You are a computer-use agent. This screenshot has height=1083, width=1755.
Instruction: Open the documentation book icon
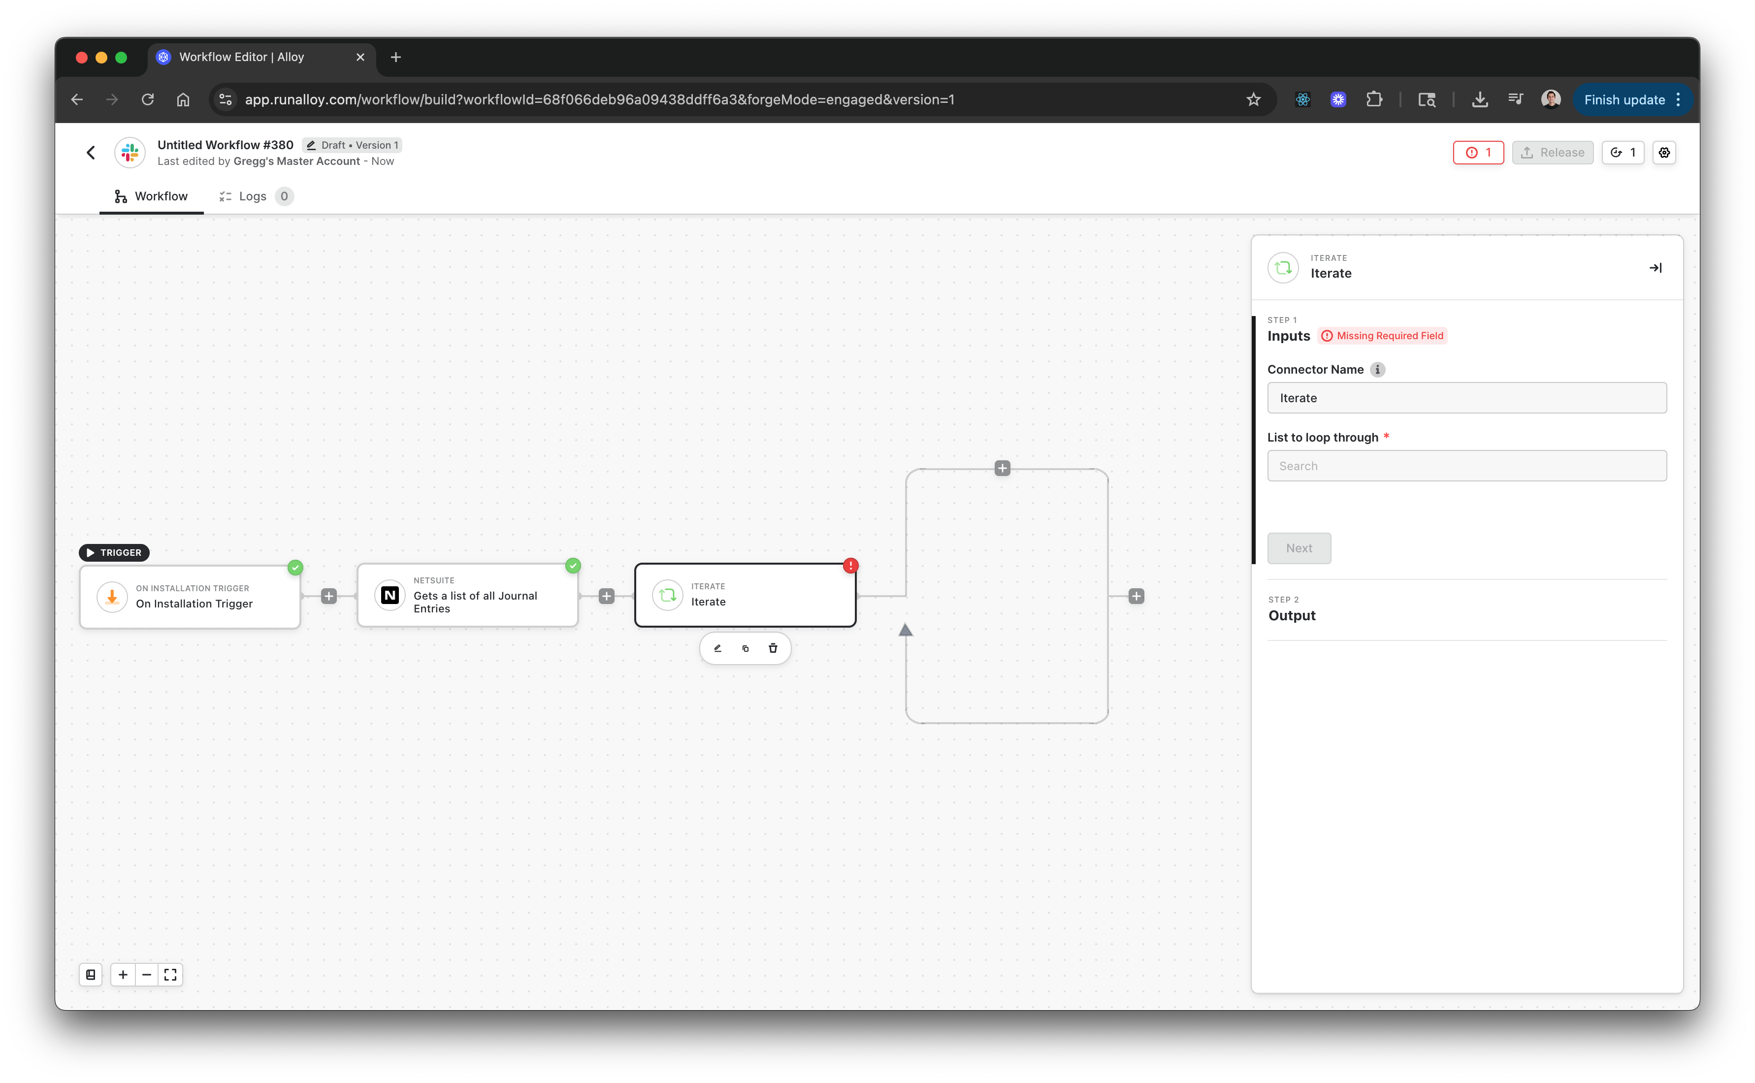(91, 974)
